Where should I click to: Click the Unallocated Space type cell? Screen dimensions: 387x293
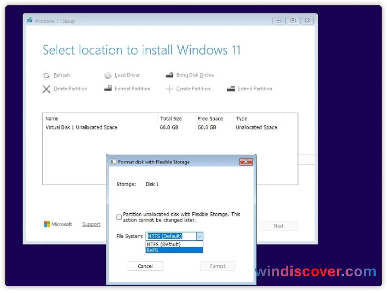click(256, 128)
